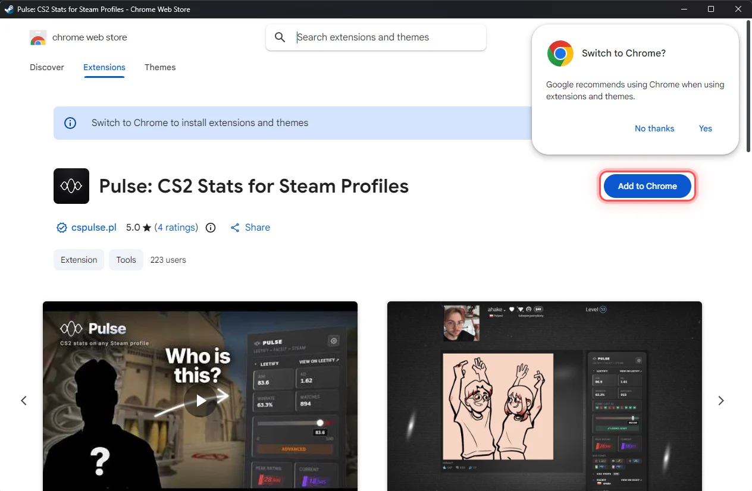Click the Steam icon in the title bar

click(x=9, y=9)
